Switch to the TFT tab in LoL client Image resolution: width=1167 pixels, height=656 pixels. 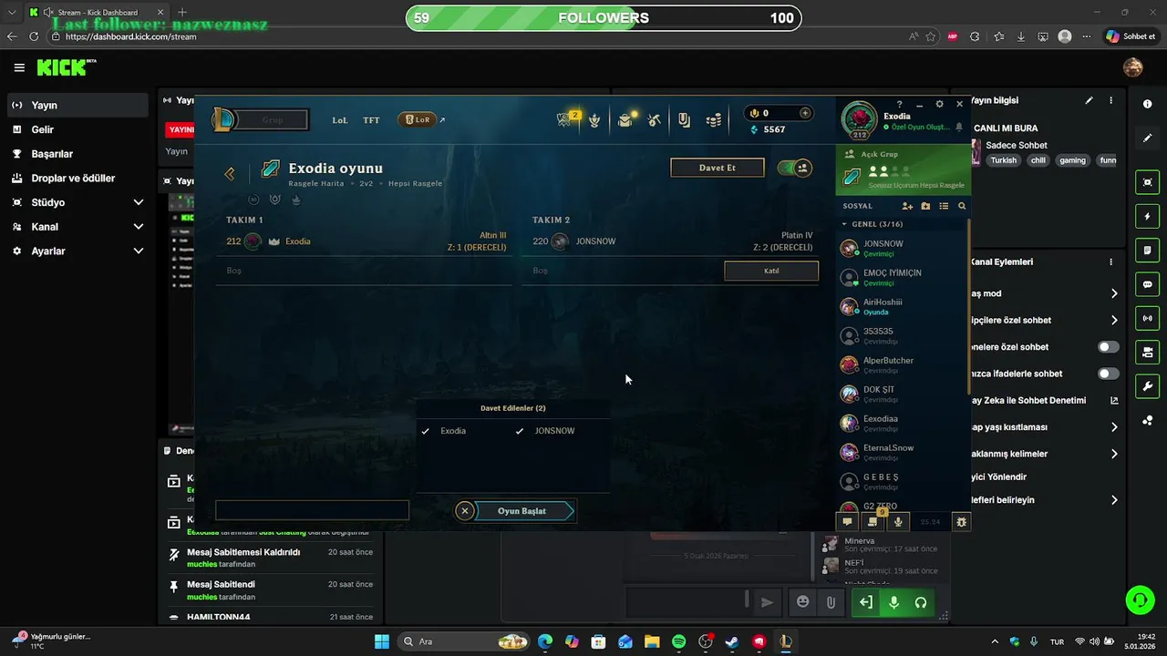pos(371,120)
